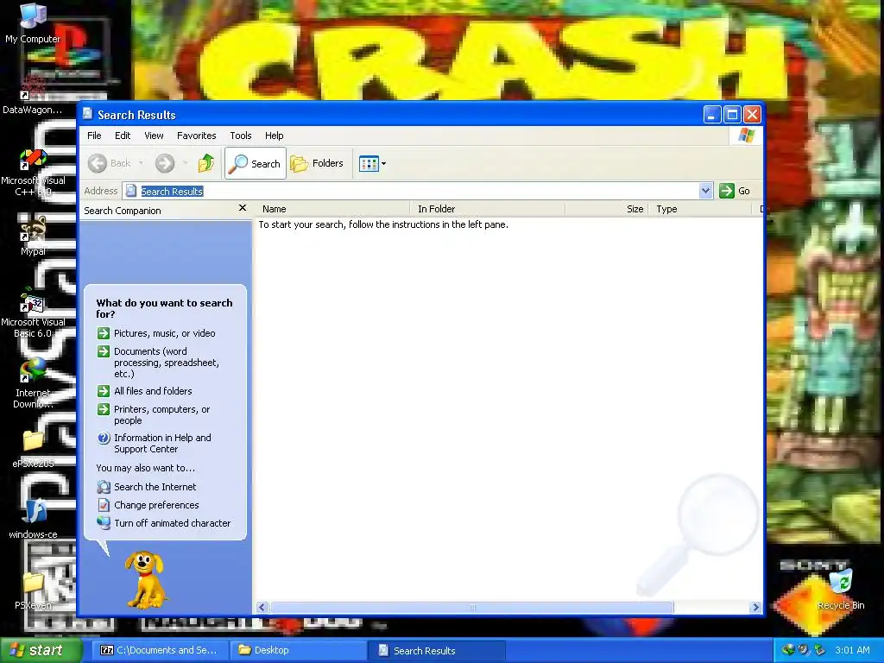Switch to Desktop folder taskbar button
Image resolution: width=884 pixels, height=663 pixels.
(x=298, y=650)
